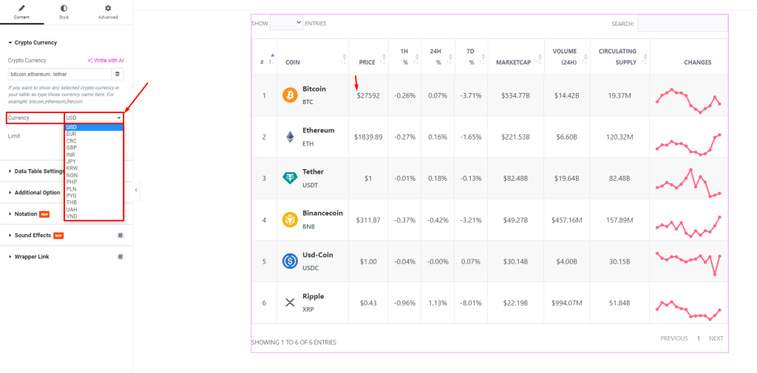This screenshot has height=373, width=757.
Task: Sort table by the # column
Action: [265, 57]
